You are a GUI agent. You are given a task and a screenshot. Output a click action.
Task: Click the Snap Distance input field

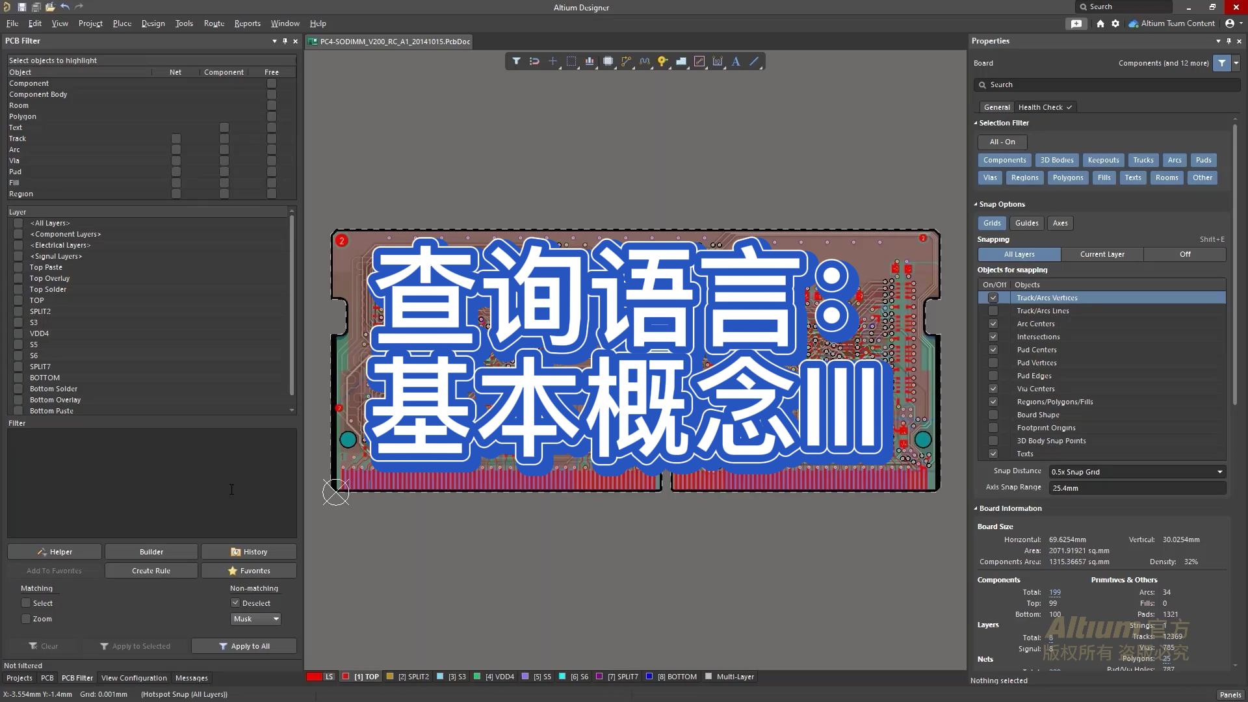(1132, 471)
